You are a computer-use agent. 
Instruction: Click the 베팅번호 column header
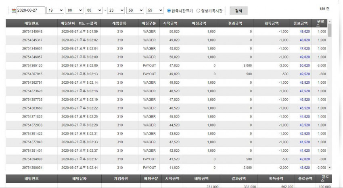pos(32,23)
